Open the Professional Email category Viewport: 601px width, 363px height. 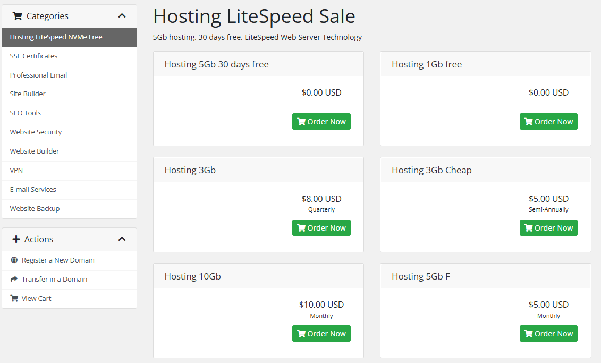pos(70,75)
